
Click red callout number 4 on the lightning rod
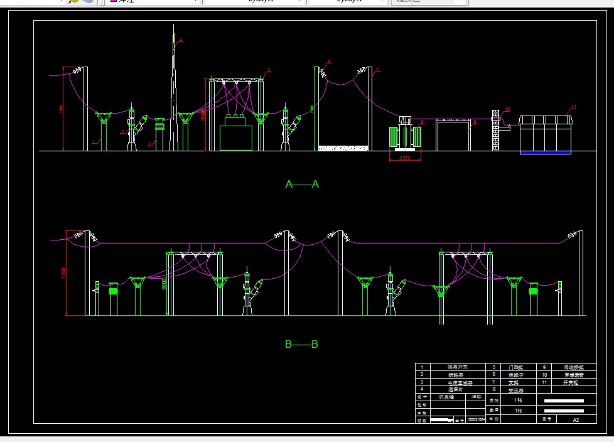pos(181,40)
